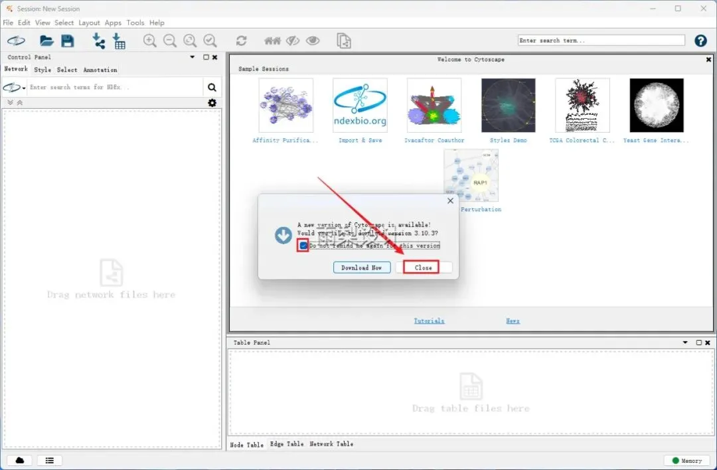Toggle 'Do not remind me again' checkbox
The image size is (717, 470).
coord(303,246)
